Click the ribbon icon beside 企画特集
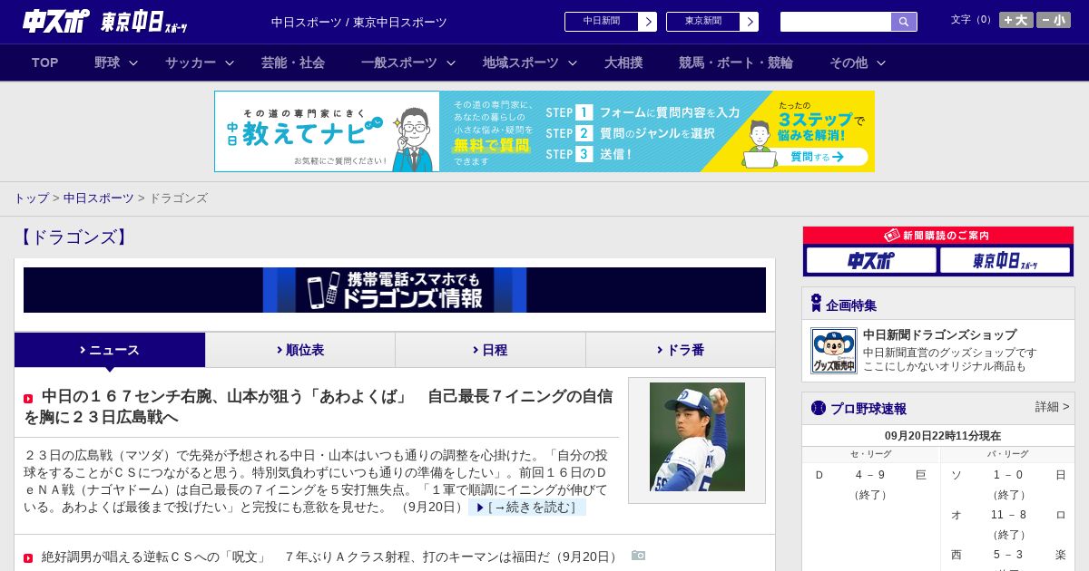 click(816, 304)
